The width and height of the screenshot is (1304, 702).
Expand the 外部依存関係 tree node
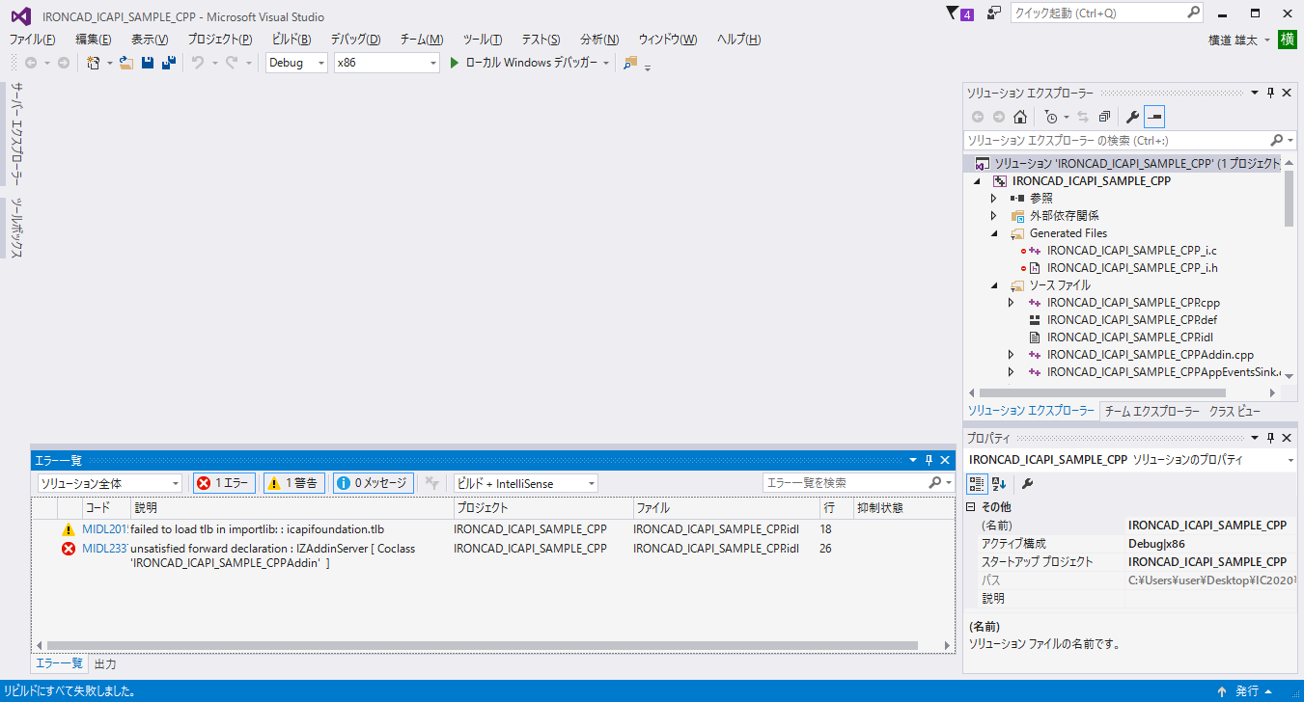point(993,216)
